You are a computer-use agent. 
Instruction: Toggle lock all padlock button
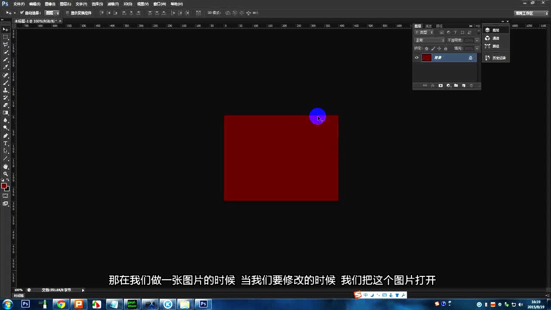click(446, 49)
